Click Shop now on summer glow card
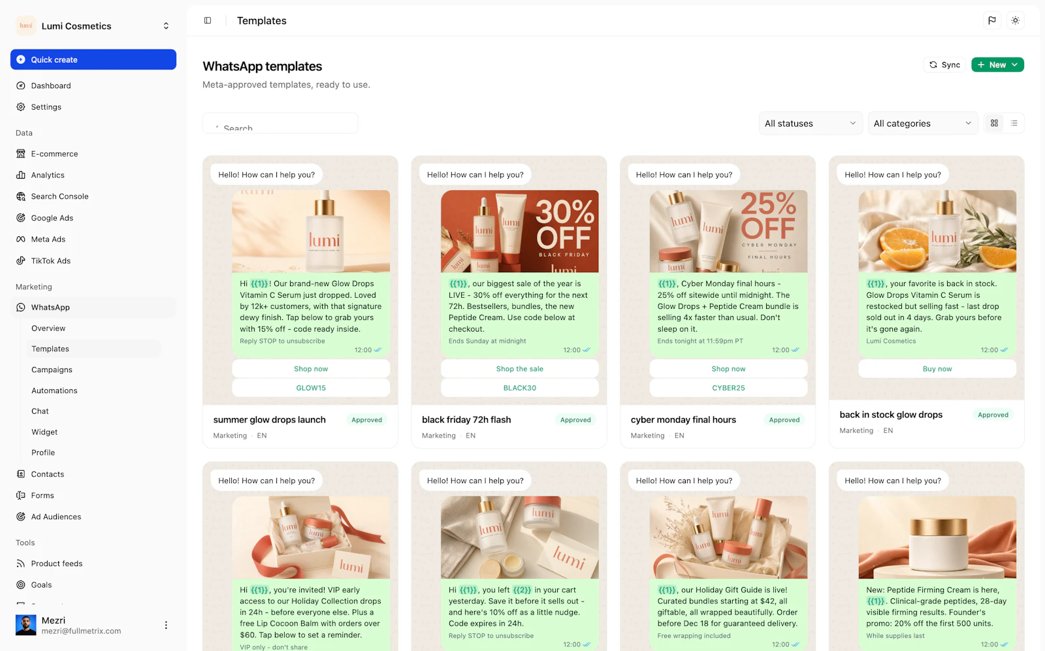The width and height of the screenshot is (1045, 651). (x=311, y=369)
